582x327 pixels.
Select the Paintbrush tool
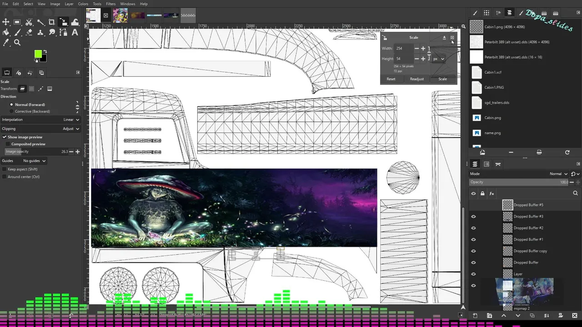(17, 32)
